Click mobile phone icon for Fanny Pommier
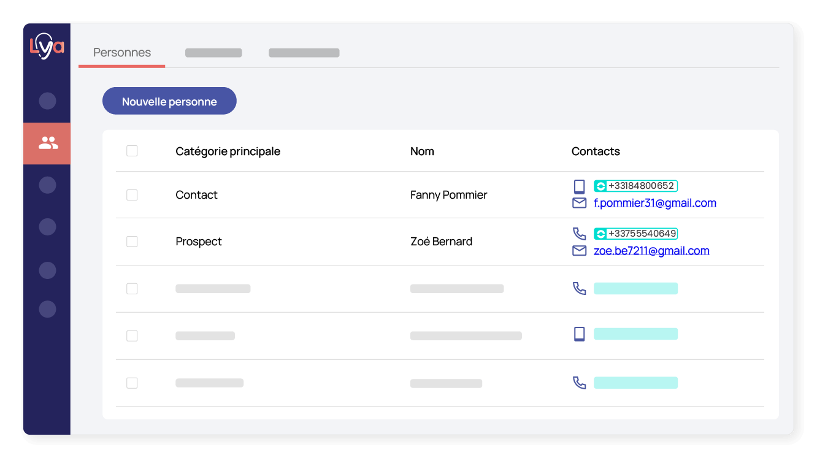Screen dimensions: 817x458 [x=579, y=186]
